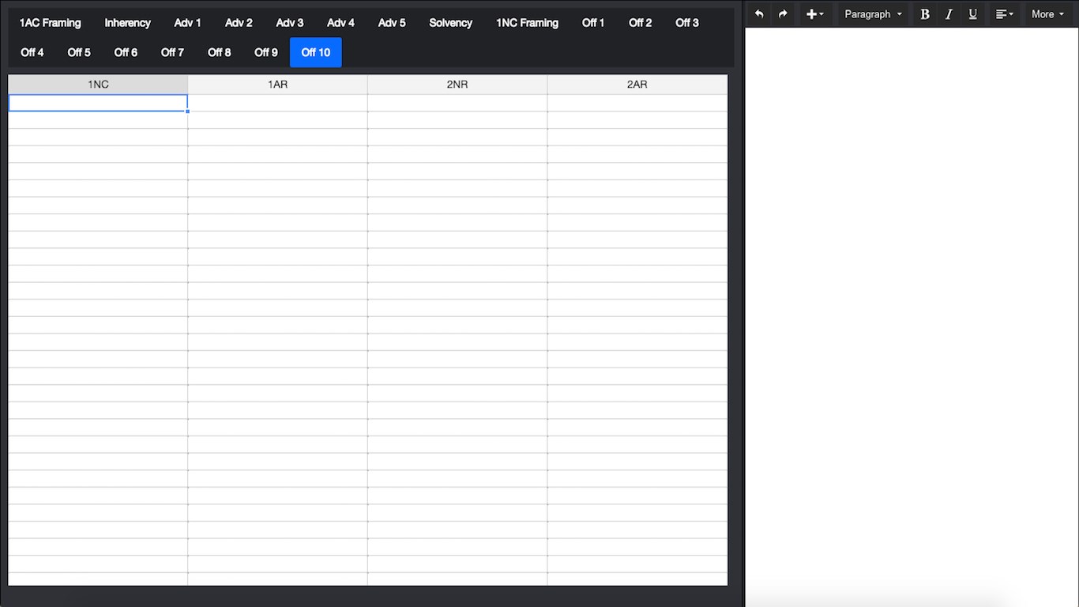
Task: Open the Inherency tab
Action: pyautogui.click(x=127, y=23)
